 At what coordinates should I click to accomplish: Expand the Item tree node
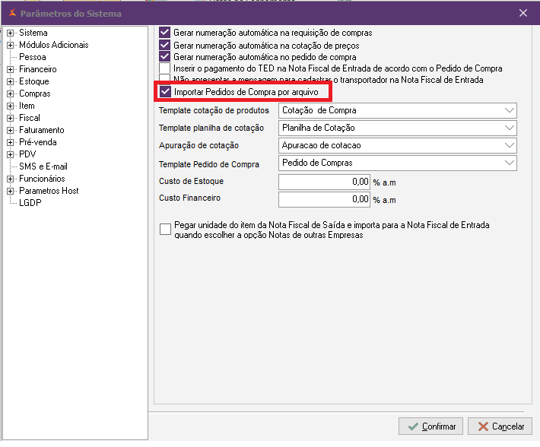[x=11, y=106]
